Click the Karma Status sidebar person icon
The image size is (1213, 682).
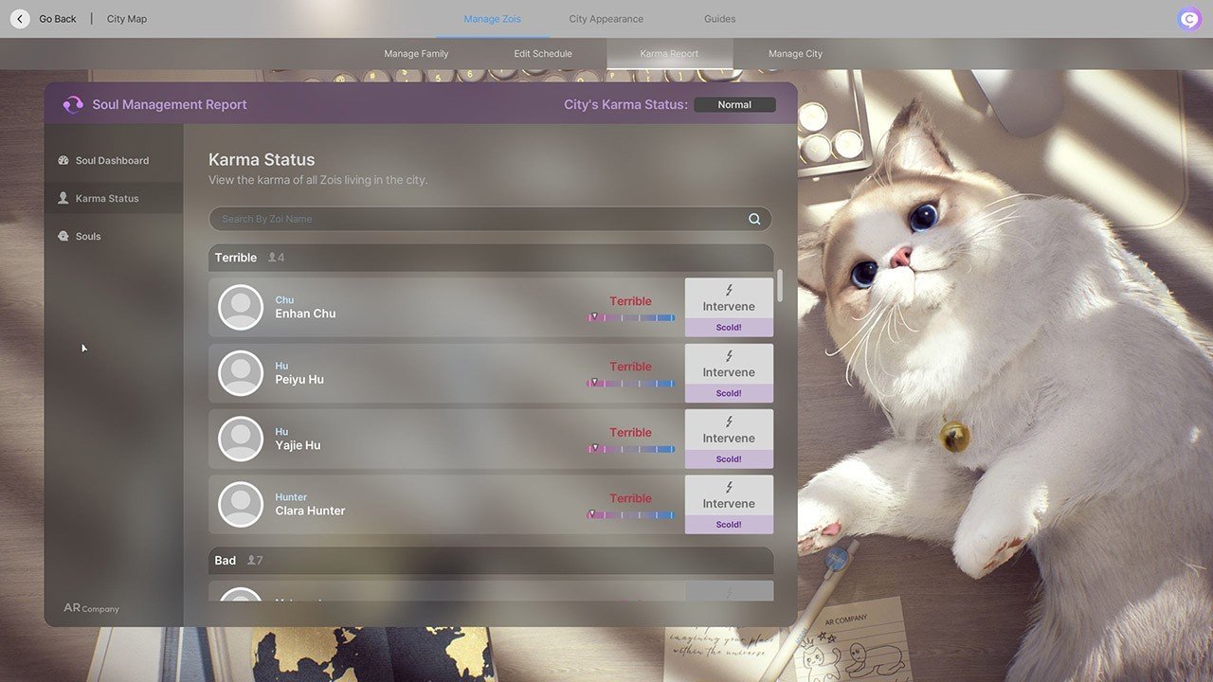click(63, 198)
